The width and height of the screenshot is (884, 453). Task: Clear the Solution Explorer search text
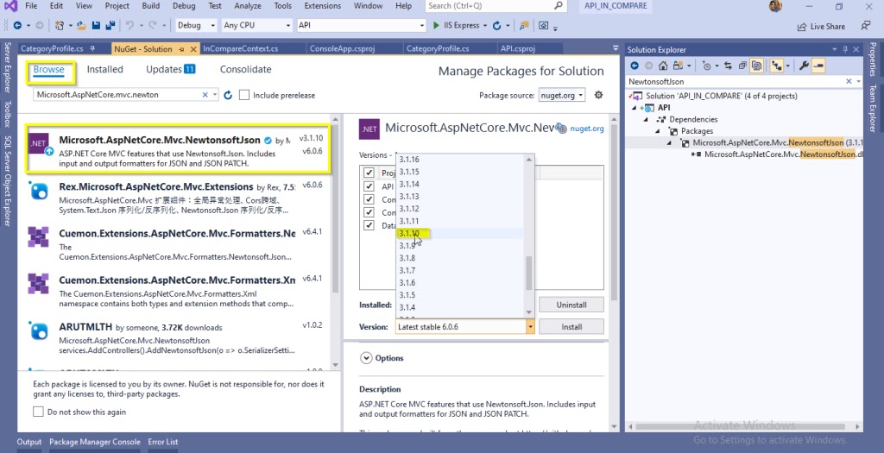click(x=849, y=82)
